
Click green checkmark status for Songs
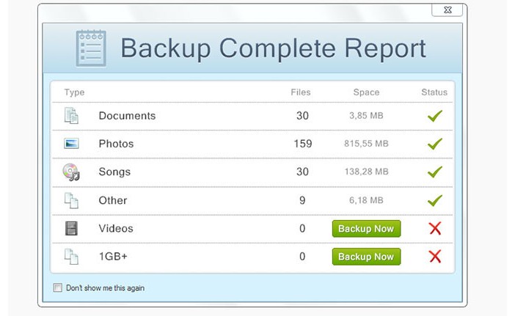coord(434,172)
